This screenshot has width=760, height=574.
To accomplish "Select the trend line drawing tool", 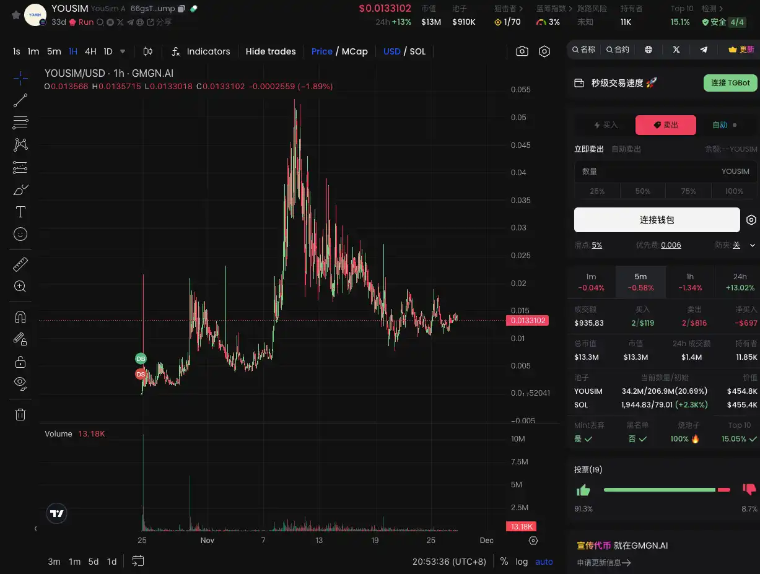I will [20, 100].
